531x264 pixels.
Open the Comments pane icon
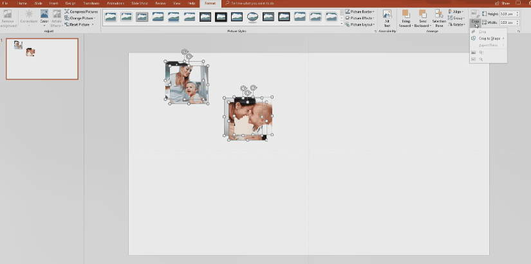pos(518,3)
